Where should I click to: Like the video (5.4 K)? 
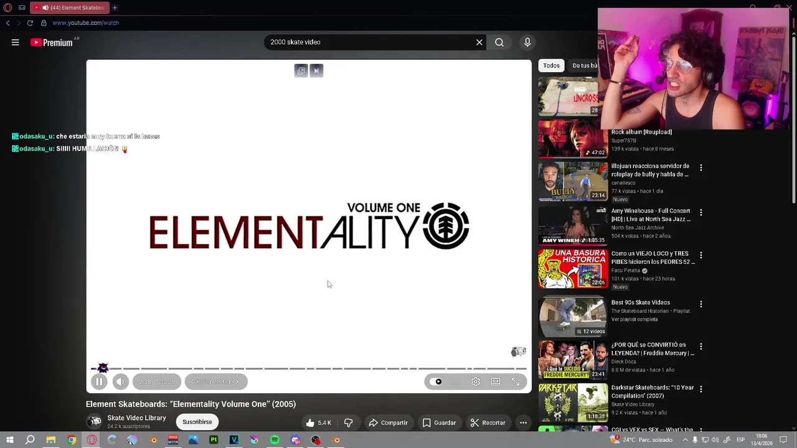pyautogui.click(x=318, y=422)
